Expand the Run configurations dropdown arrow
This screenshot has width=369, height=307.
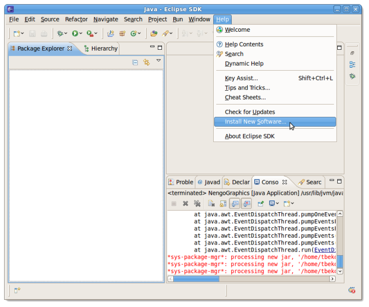(81, 33)
